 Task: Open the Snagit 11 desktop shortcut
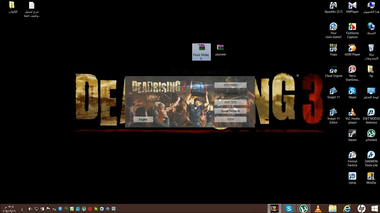point(333,93)
